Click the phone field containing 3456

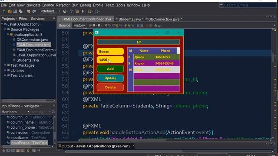[110, 60]
